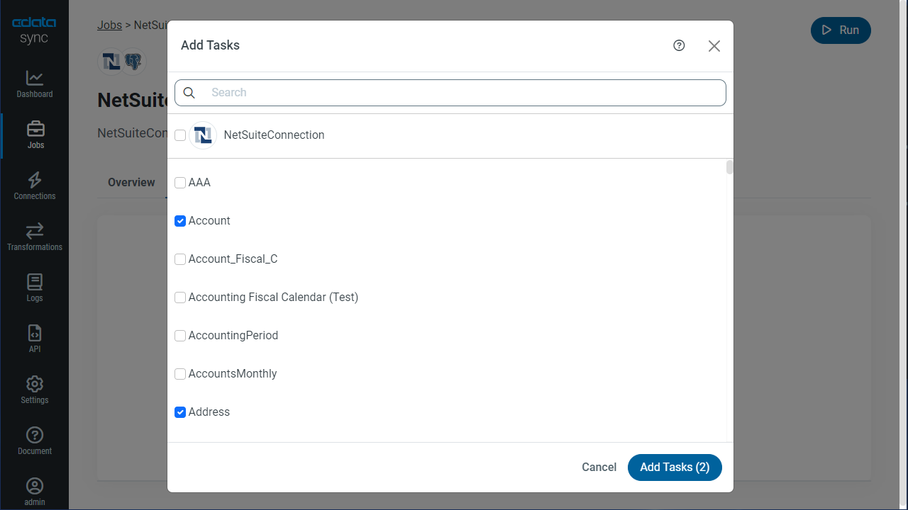The image size is (908, 510).
Task: Open the Jobs briefcase icon
Action: [x=35, y=129]
